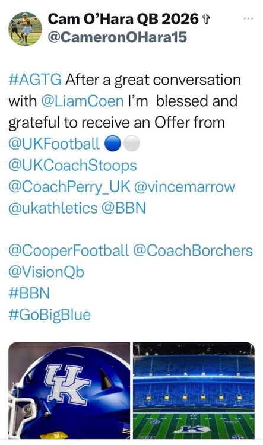
Task: Open the #AGTG hashtag
Action: tap(35, 80)
